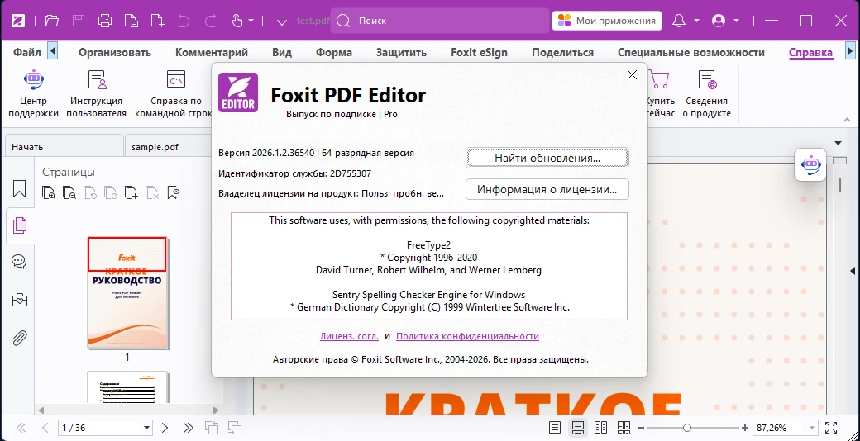Switch to the Вид tab

tap(282, 53)
